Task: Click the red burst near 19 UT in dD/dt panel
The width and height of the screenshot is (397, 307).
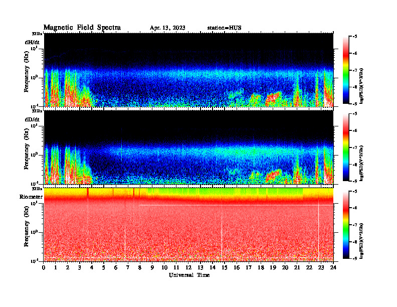Action: point(274,175)
